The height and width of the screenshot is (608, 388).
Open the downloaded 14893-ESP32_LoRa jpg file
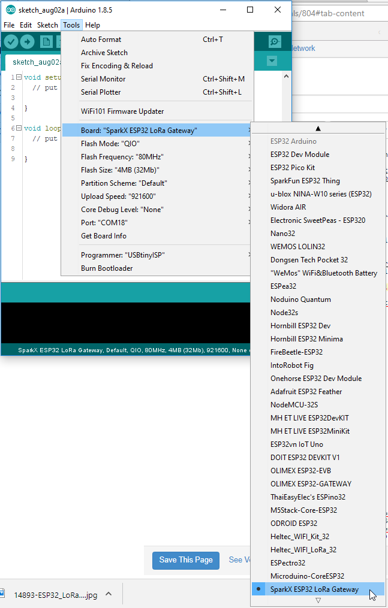[55, 595]
